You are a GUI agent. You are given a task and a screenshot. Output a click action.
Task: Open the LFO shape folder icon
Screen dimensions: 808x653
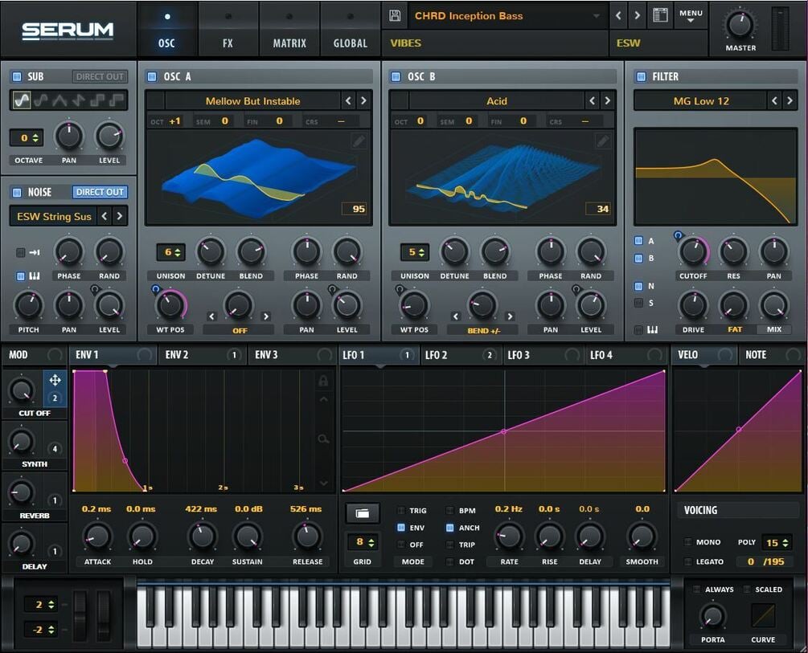pyautogui.click(x=363, y=513)
